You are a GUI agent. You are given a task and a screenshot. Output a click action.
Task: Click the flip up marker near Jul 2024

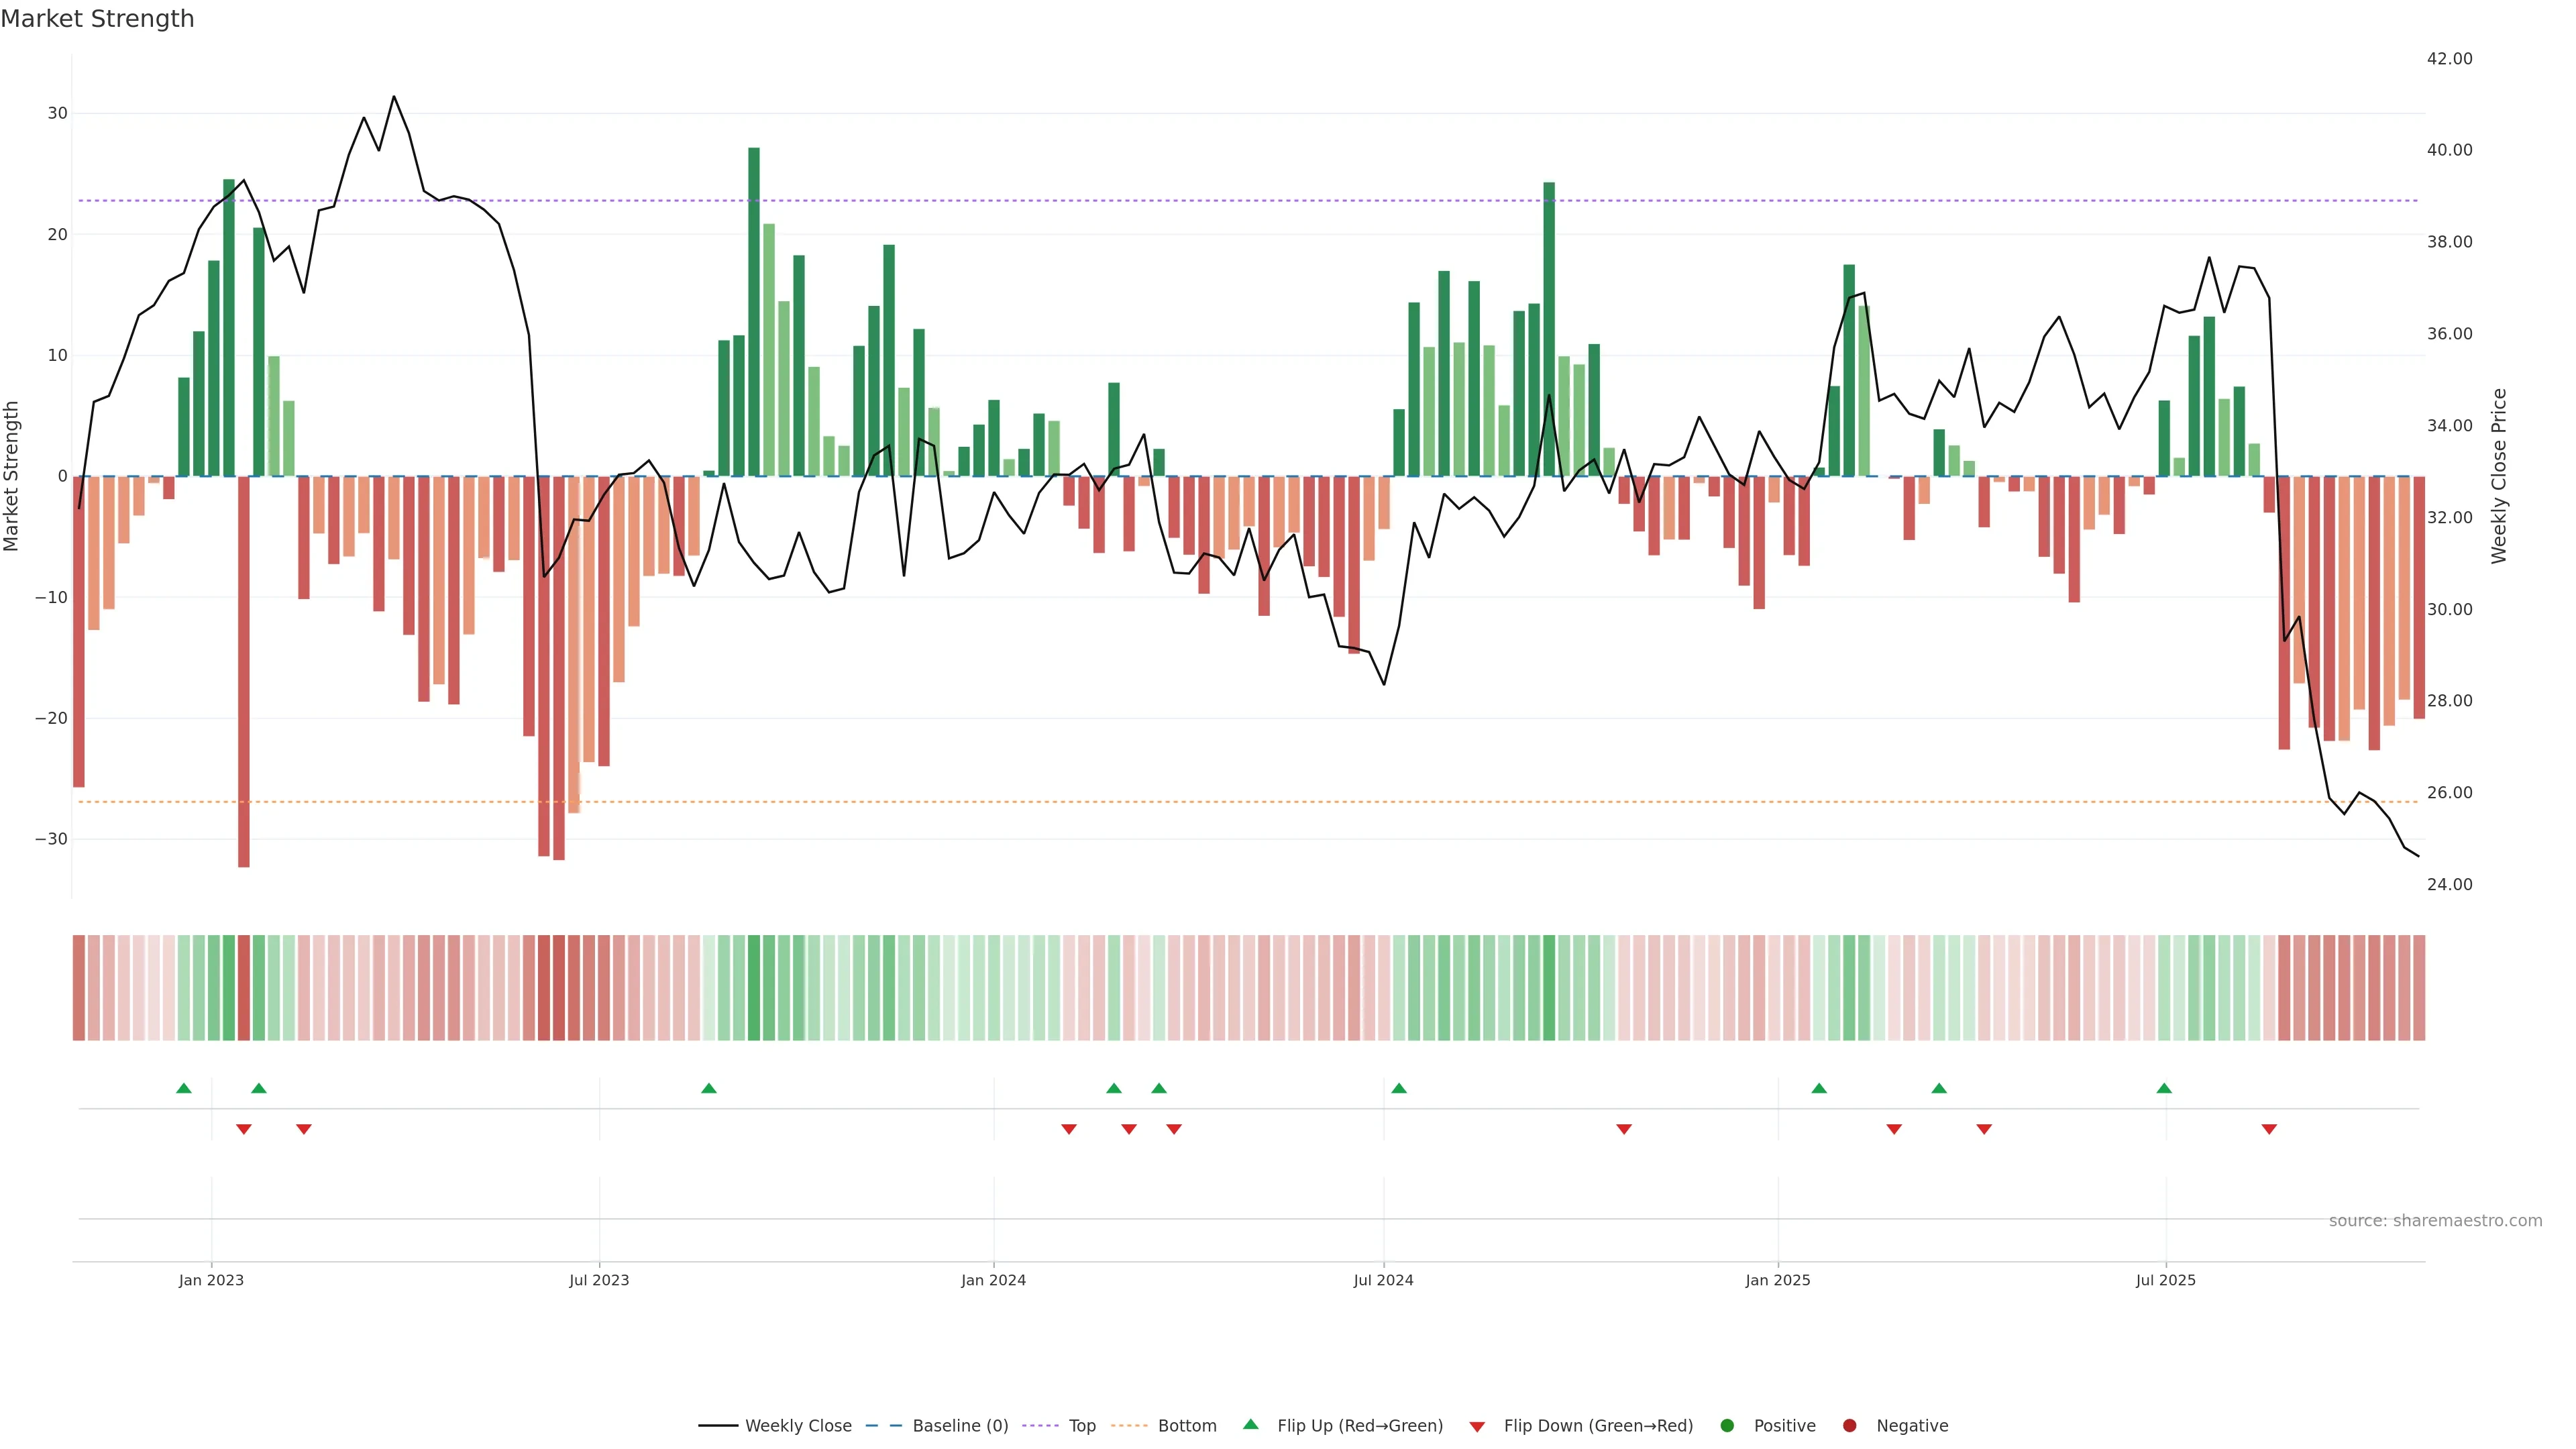point(1399,1088)
